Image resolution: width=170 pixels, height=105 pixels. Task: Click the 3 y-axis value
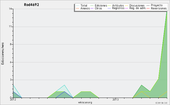pyautogui.click(x=11, y=80)
